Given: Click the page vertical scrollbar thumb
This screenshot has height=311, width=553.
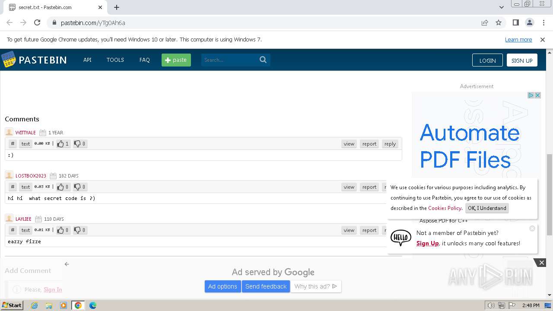Looking at the screenshot, I should (x=550, y=194).
